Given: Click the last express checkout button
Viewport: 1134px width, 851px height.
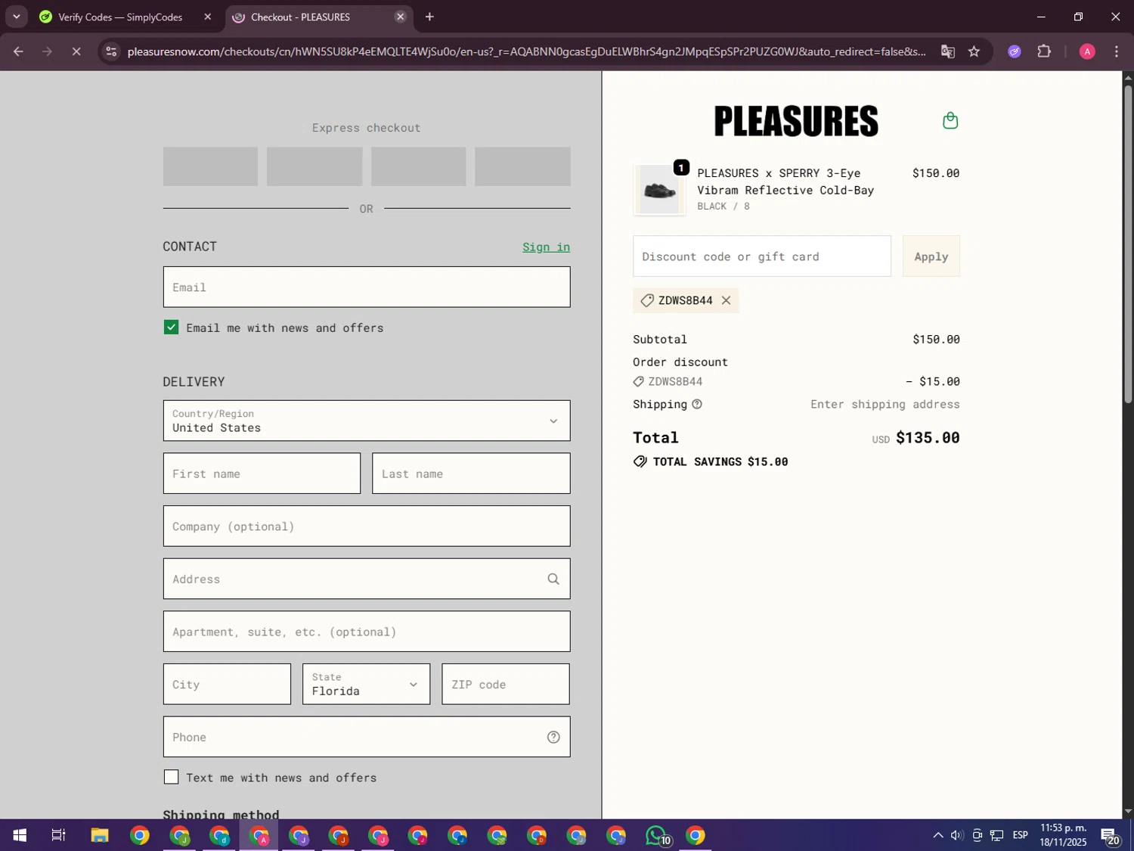Looking at the screenshot, I should 522,166.
